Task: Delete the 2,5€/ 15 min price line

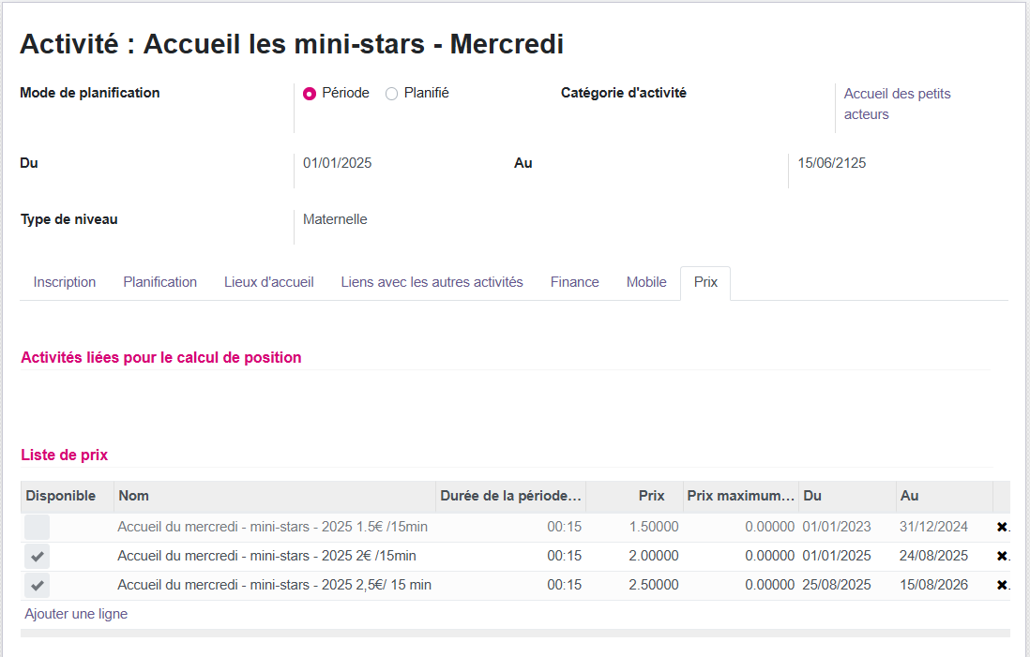Action: click(x=1001, y=585)
